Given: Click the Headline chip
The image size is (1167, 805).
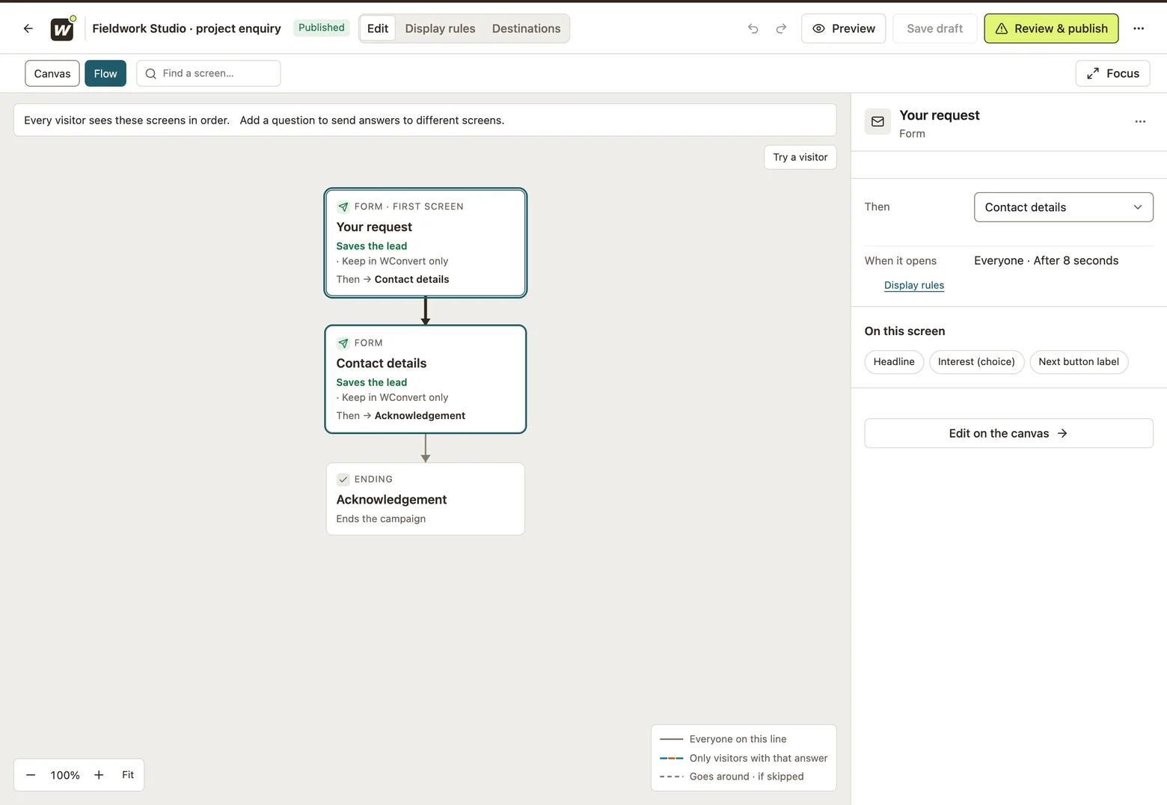Looking at the screenshot, I should [x=894, y=361].
